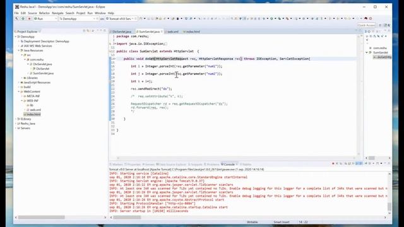Open the Window menu

100,13
